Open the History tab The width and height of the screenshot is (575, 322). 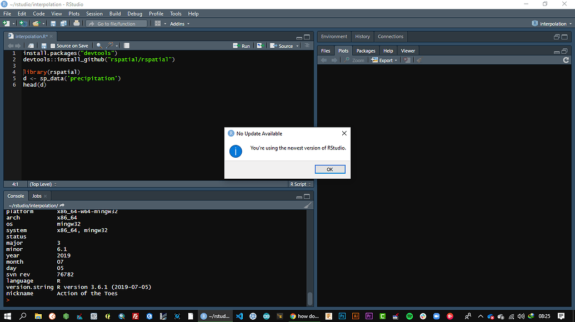click(362, 37)
